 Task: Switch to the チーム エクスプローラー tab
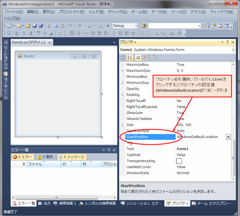[213, 203]
